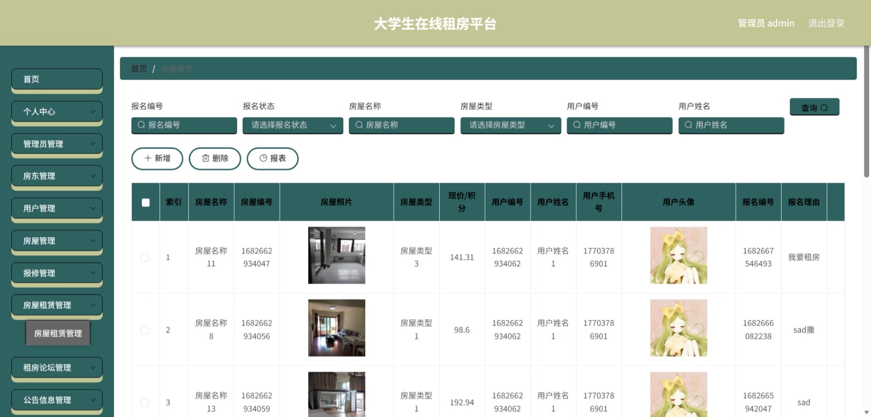Open the 请选择报名状态 dropdown
The height and width of the screenshot is (417, 871).
tap(293, 125)
